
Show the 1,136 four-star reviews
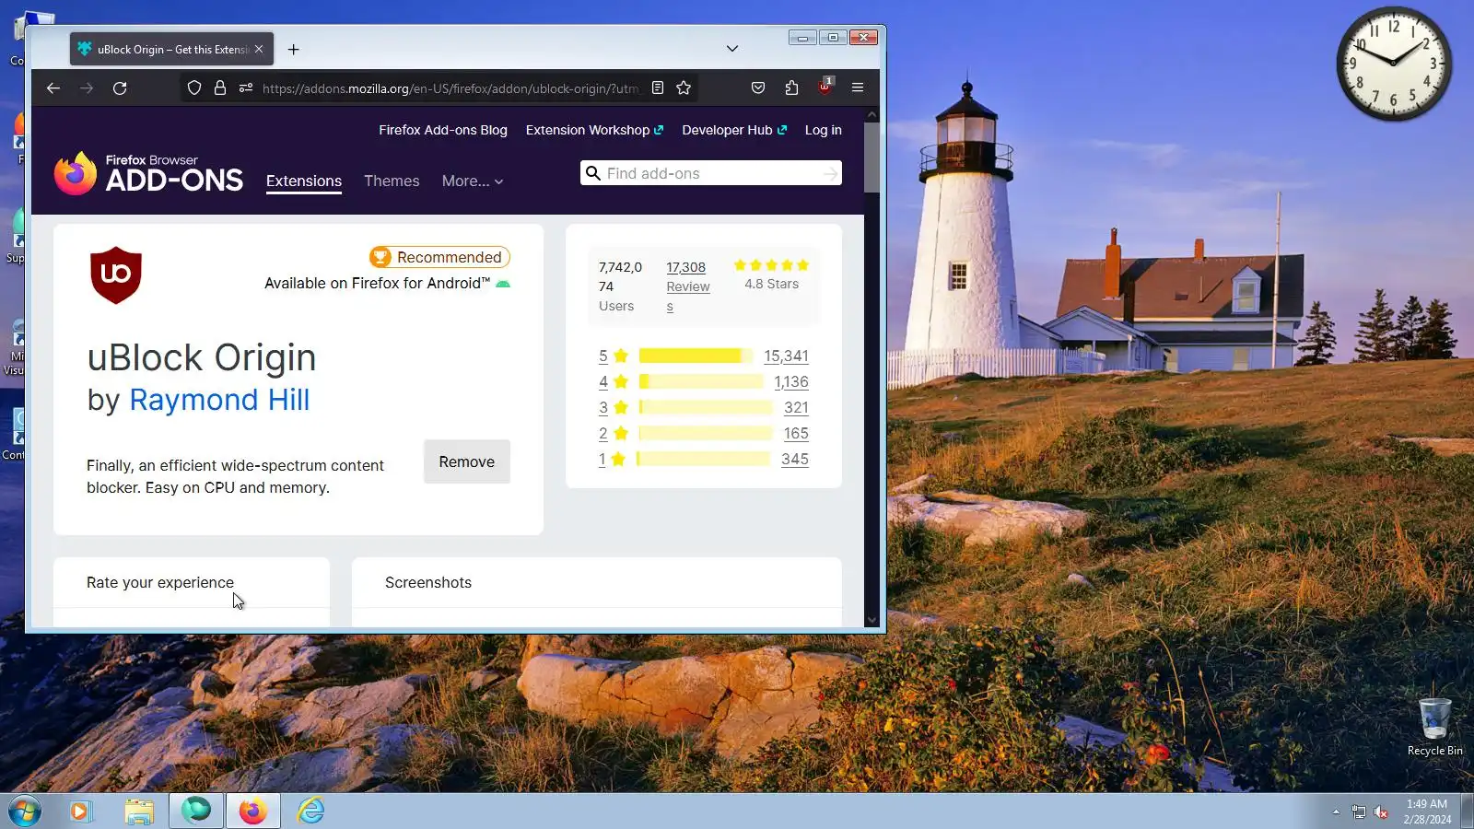(x=791, y=381)
